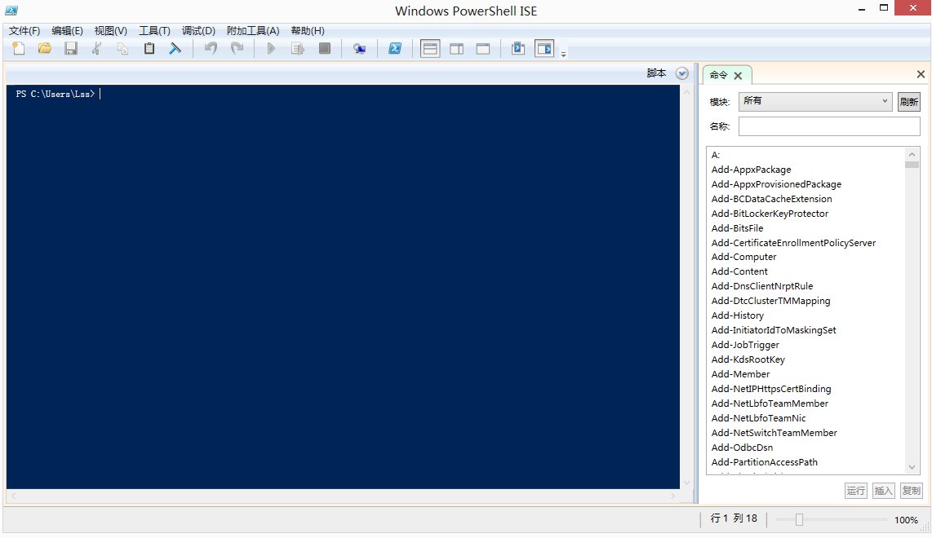Select Add-Member command

[740, 374]
